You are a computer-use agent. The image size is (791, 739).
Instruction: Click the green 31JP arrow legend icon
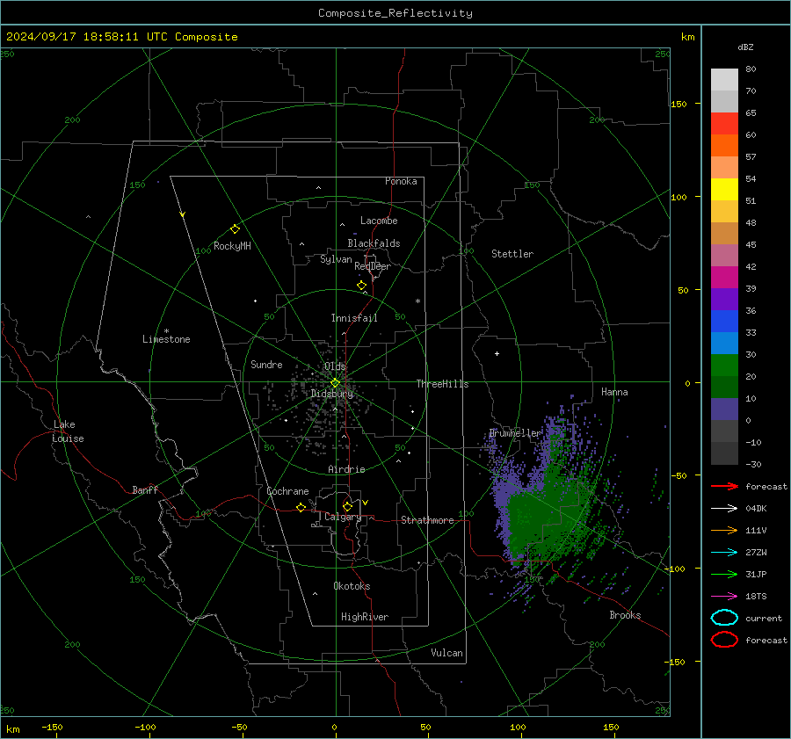(x=724, y=574)
